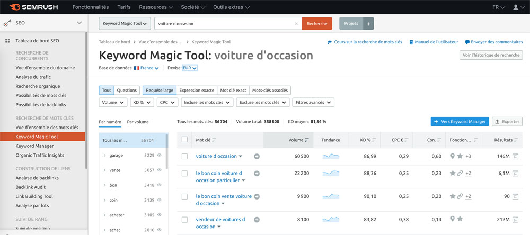Sort by the Con. column icon

(439, 140)
